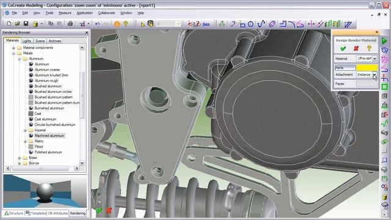Image resolution: width=391 pixels, height=220 pixels.
Task: Click the yellow cylinder database icon
Action: click(x=35, y=24)
